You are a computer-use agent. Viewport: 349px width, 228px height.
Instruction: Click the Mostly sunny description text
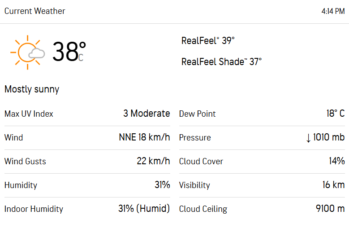pos(32,89)
